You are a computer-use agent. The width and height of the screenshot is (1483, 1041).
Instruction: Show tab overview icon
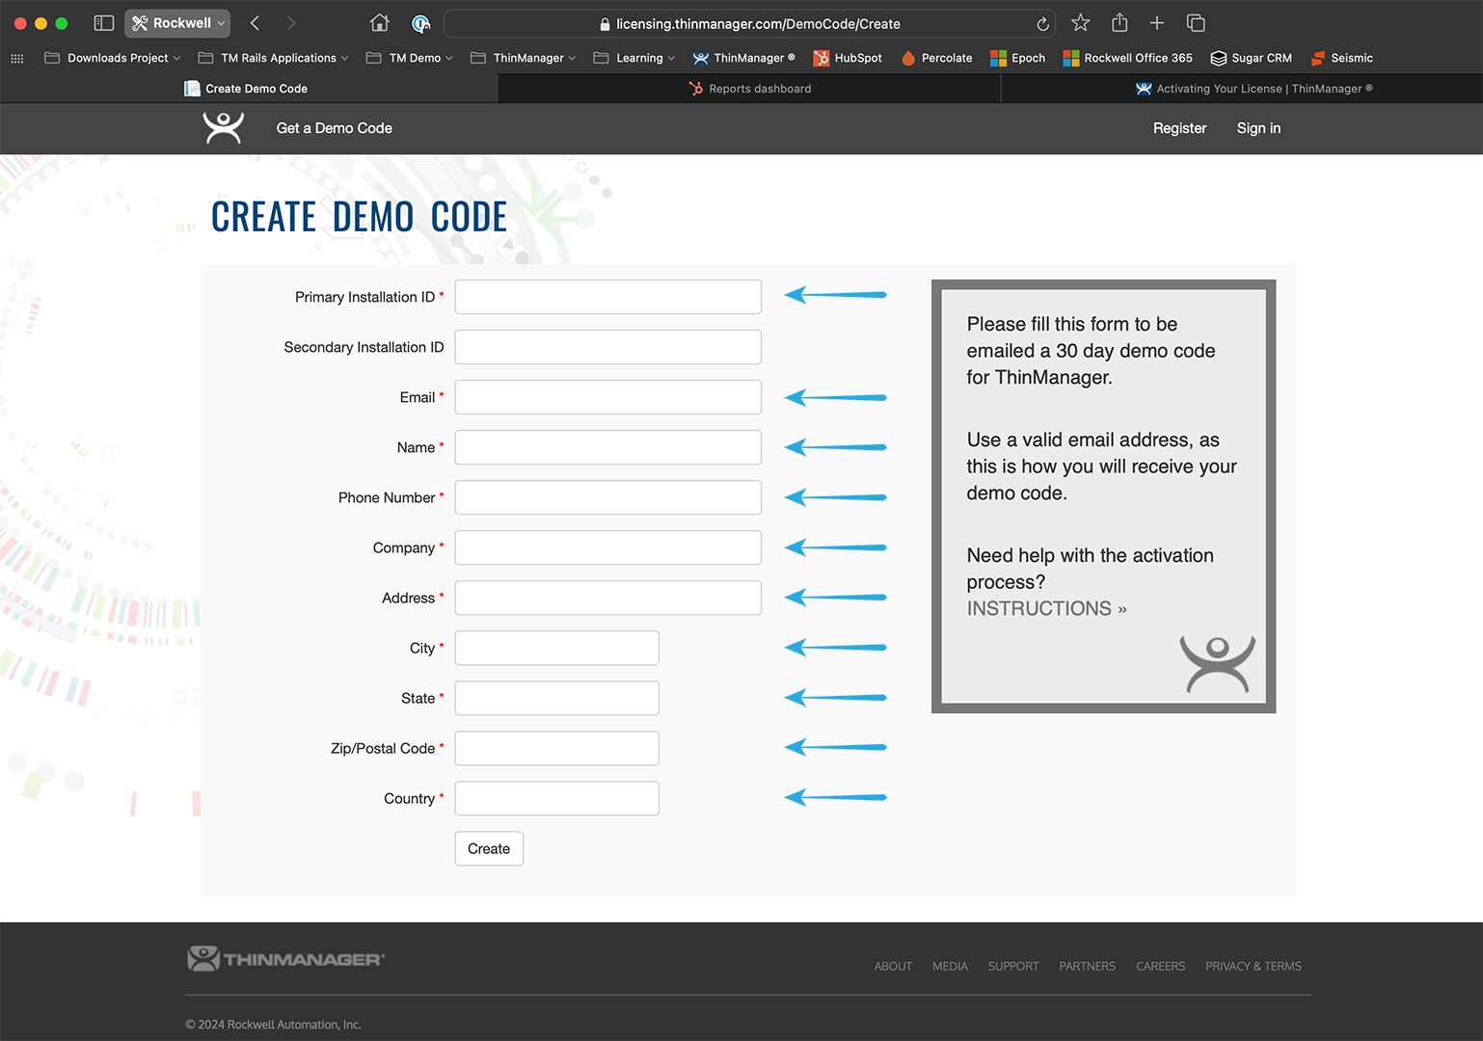[x=1196, y=23]
